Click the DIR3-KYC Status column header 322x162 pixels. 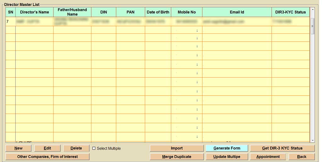pyautogui.click(x=290, y=12)
